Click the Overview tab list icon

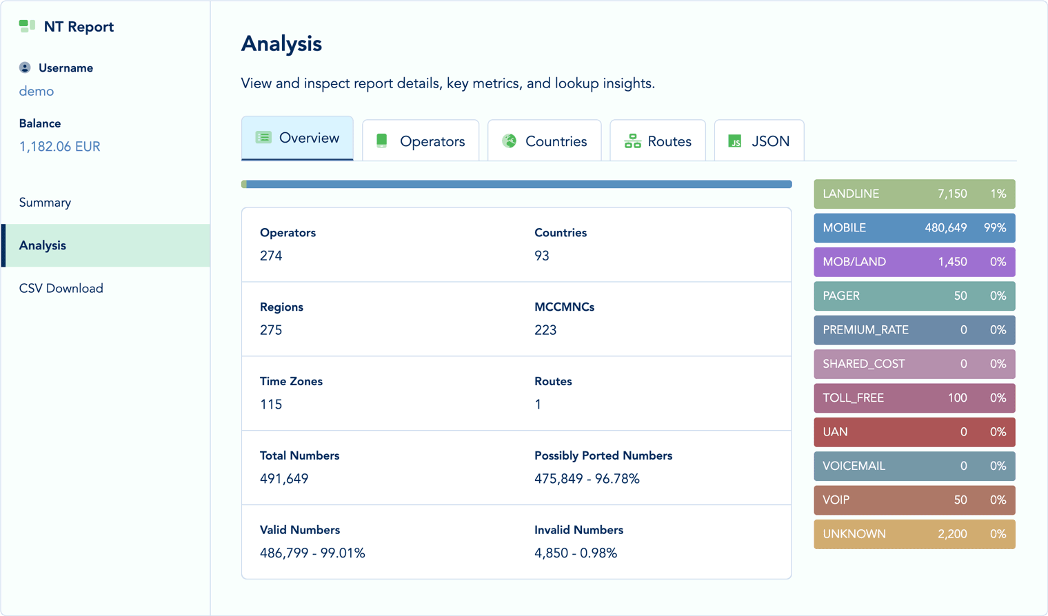[x=263, y=138]
